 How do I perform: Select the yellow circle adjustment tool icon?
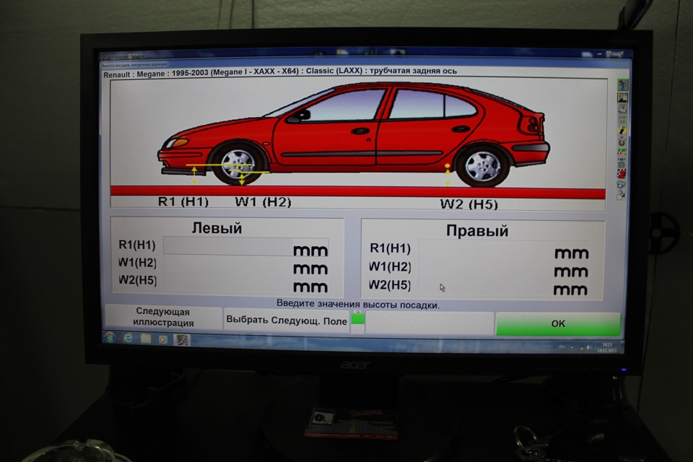[622, 131]
